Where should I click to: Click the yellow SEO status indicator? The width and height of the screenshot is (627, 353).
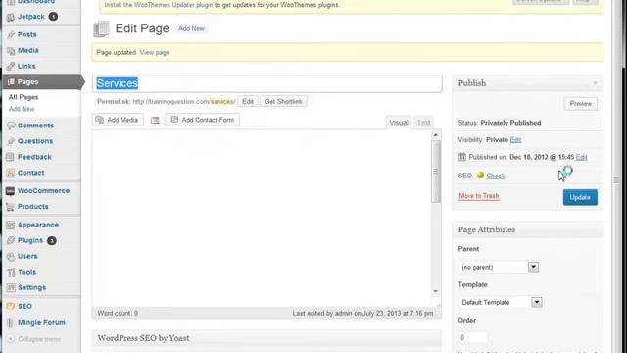(480, 176)
